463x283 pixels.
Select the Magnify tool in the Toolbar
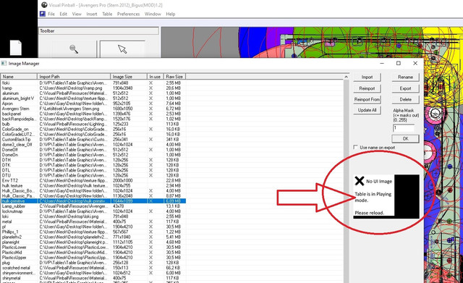coord(74,48)
